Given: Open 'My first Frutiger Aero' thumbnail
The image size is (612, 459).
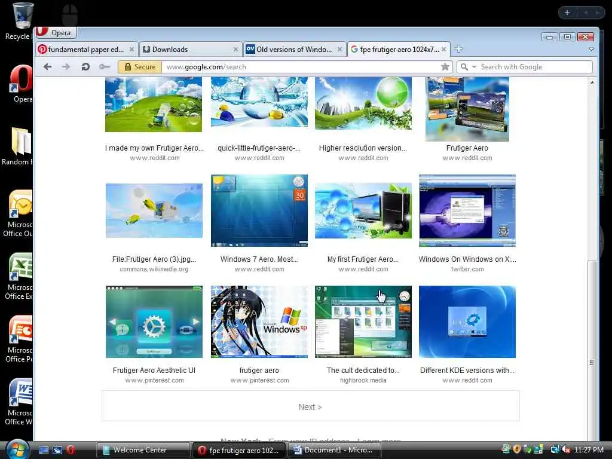Looking at the screenshot, I should coord(363,210).
